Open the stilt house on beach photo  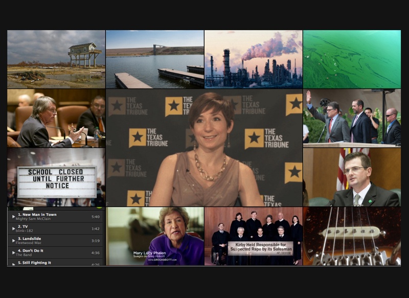(x=56, y=59)
